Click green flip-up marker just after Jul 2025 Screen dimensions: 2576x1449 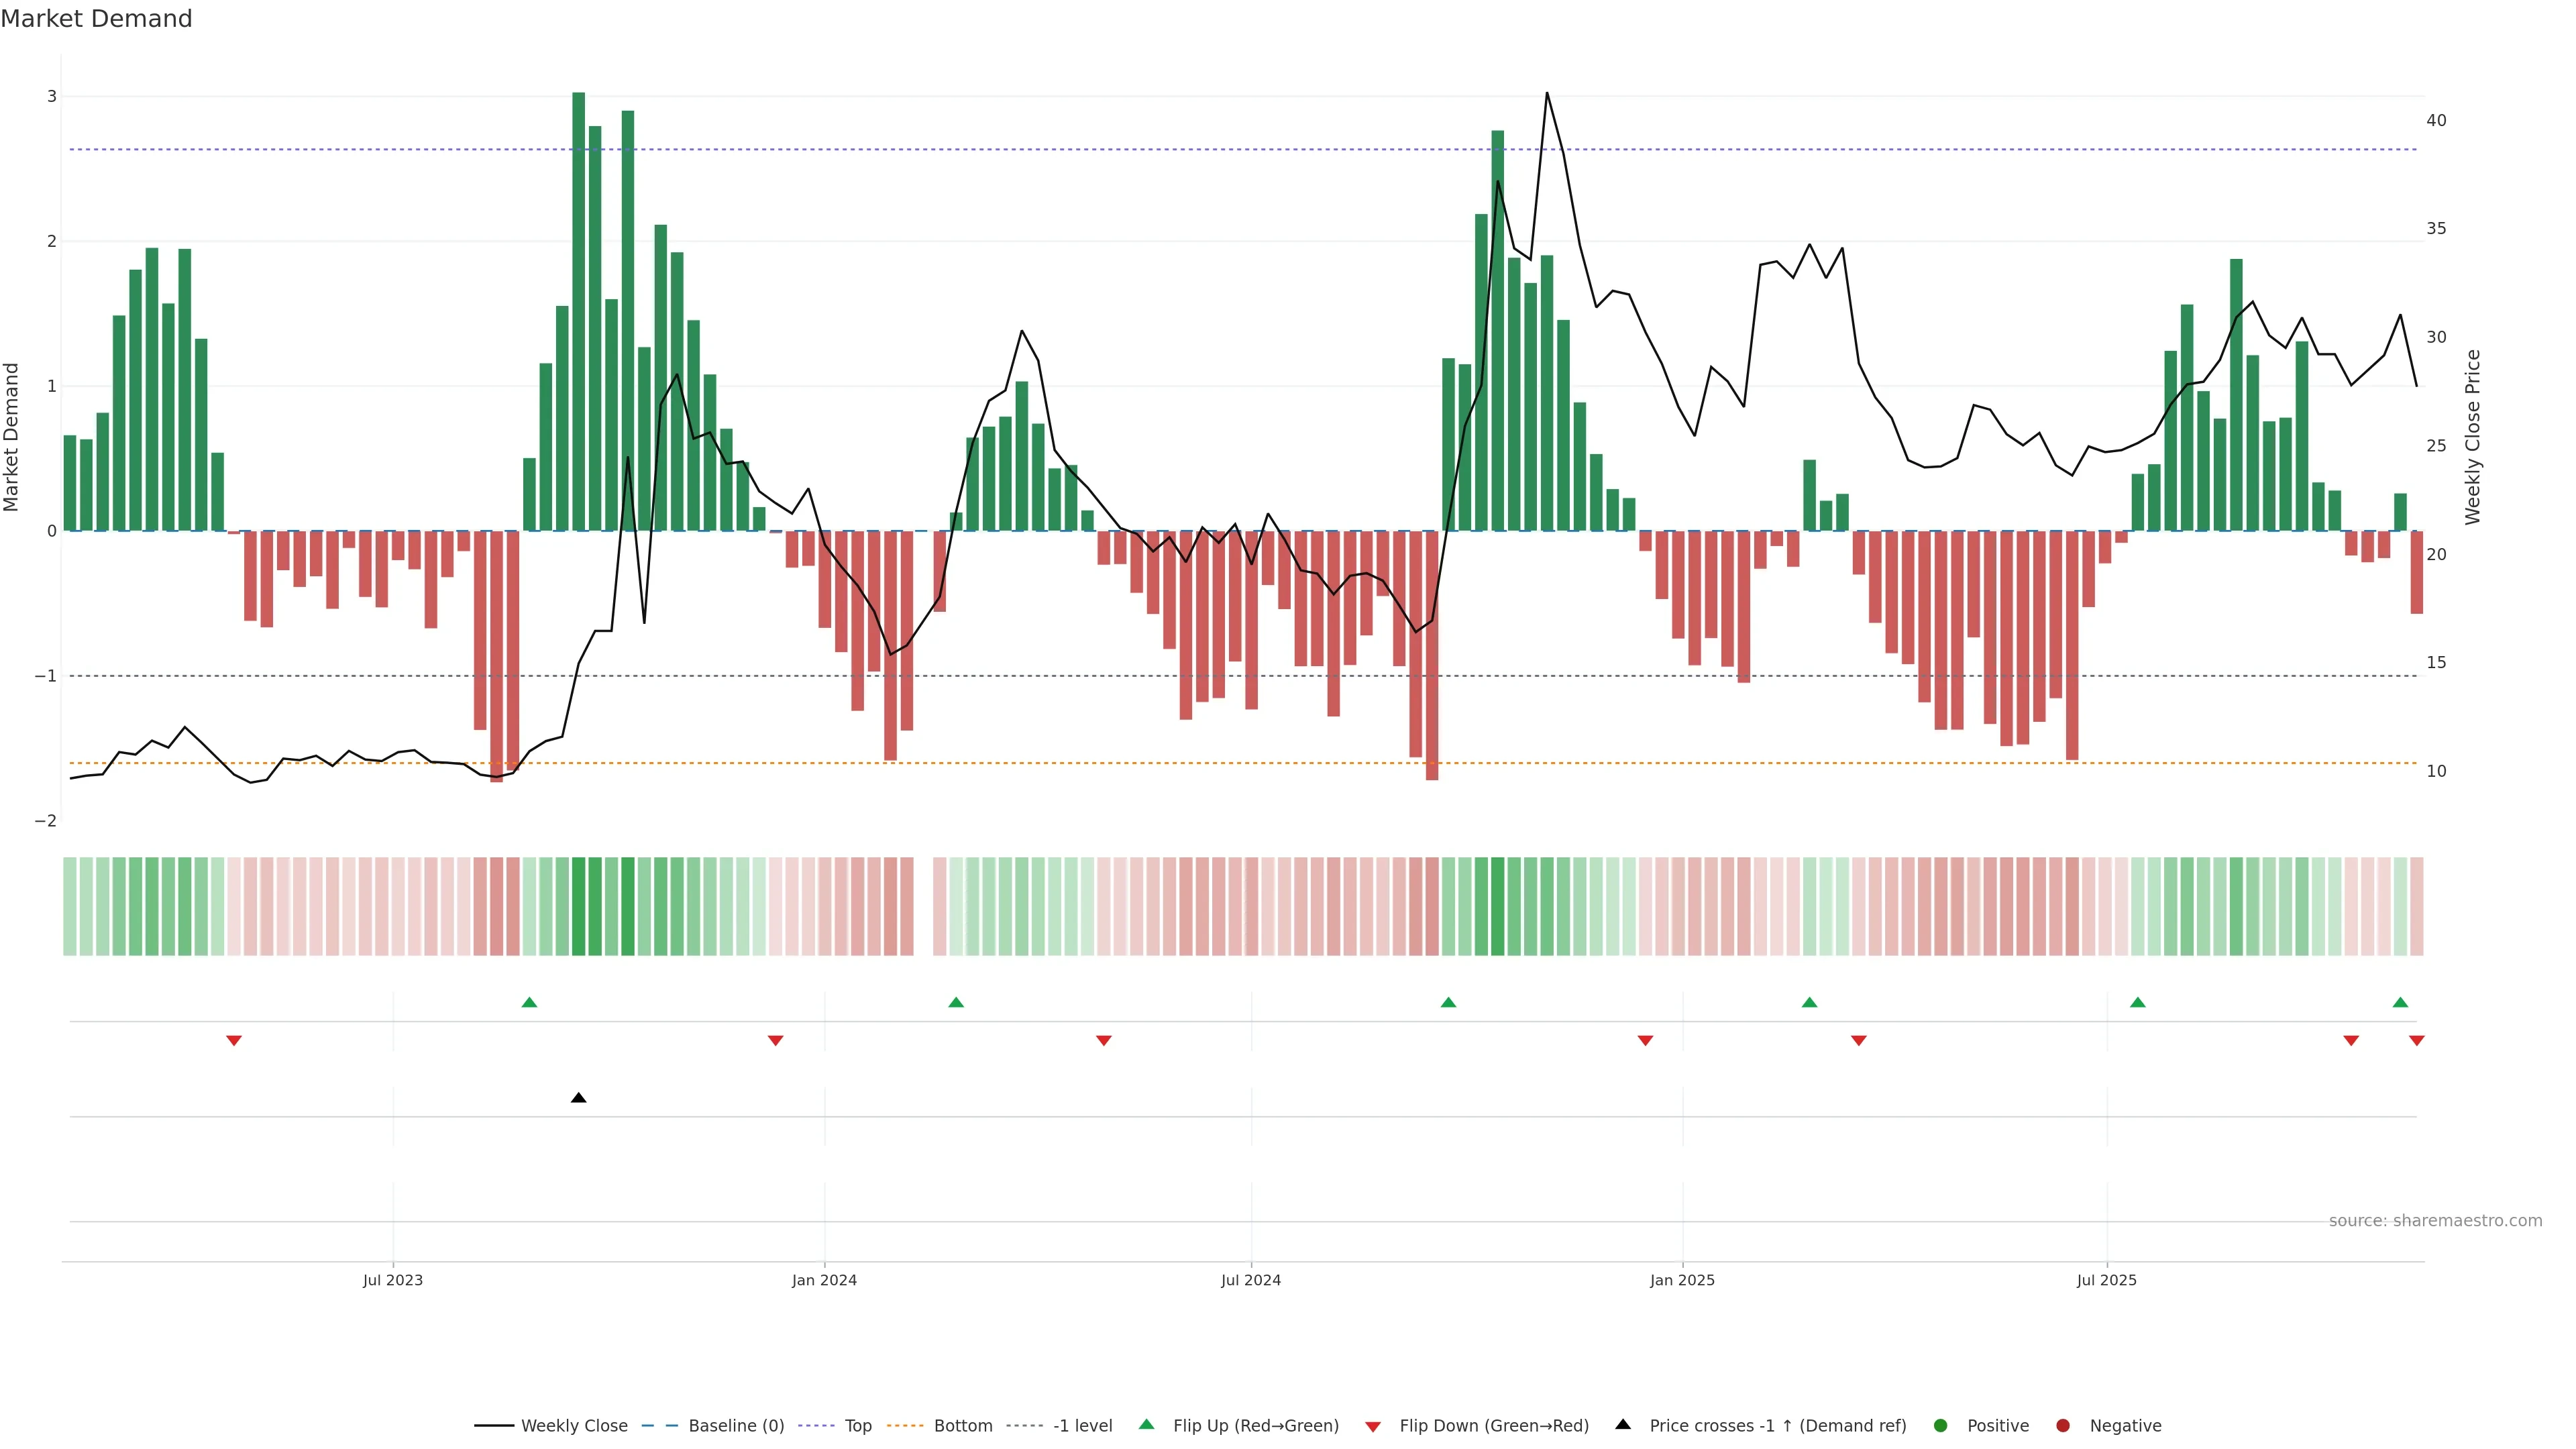pyautogui.click(x=2137, y=1002)
